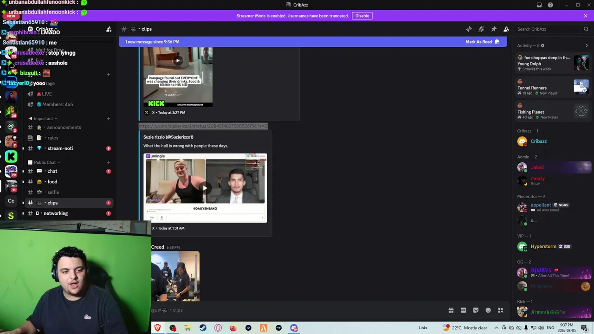Open the Threads icon in channel header
The width and height of the screenshot is (594, 334).
[x=469, y=29]
